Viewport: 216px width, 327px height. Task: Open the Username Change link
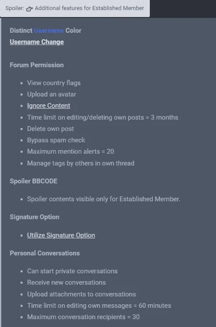click(x=37, y=42)
